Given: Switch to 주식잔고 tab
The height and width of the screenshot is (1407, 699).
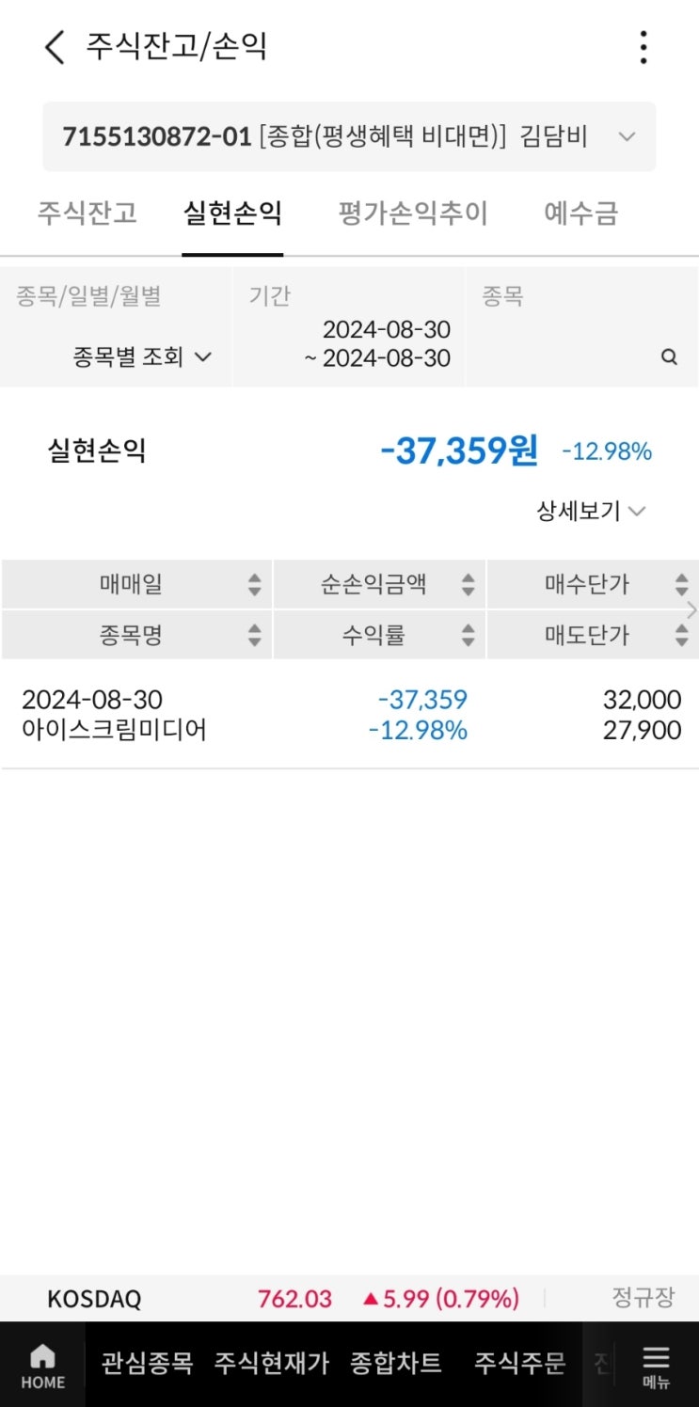Looking at the screenshot, I should coord(87,213).
